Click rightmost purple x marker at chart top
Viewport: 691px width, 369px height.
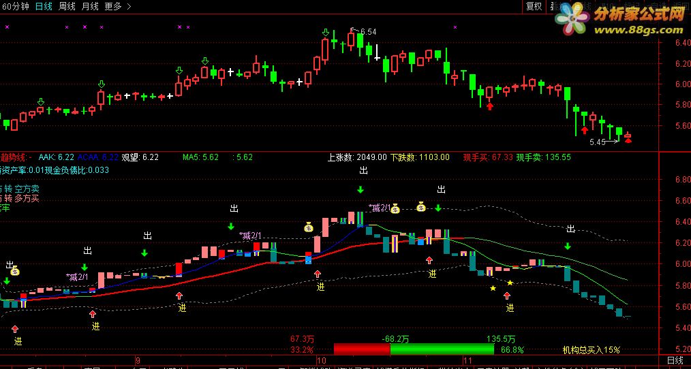tap(455, 27)
